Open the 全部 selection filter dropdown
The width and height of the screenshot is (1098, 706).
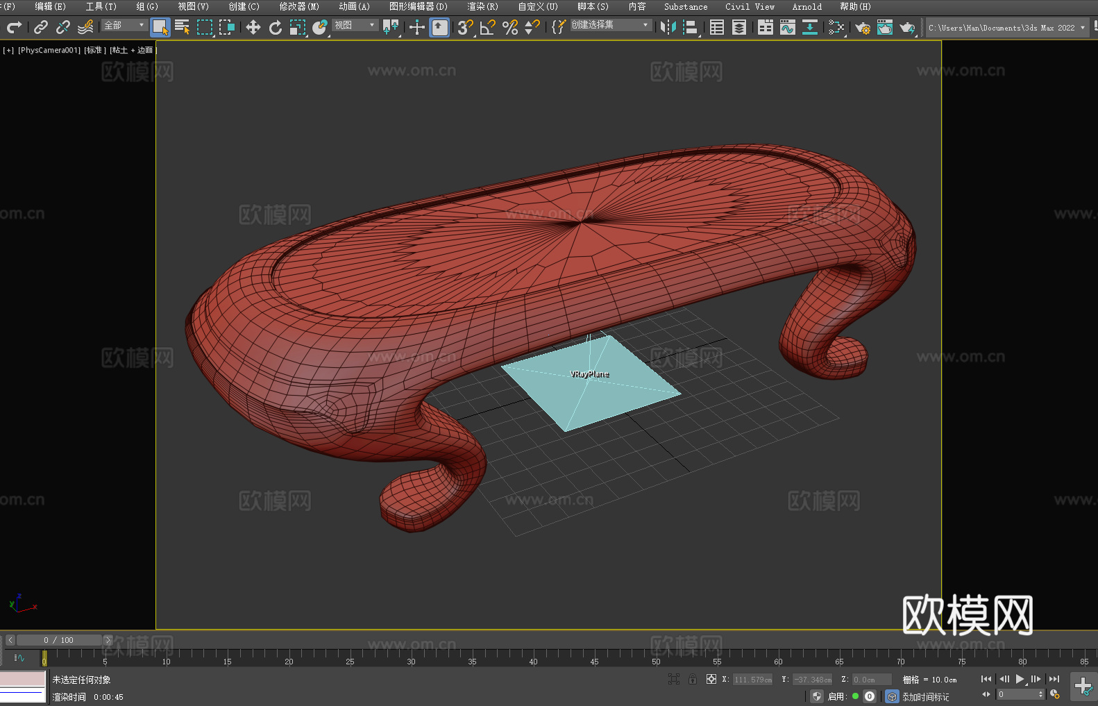[x=125, y=25]
